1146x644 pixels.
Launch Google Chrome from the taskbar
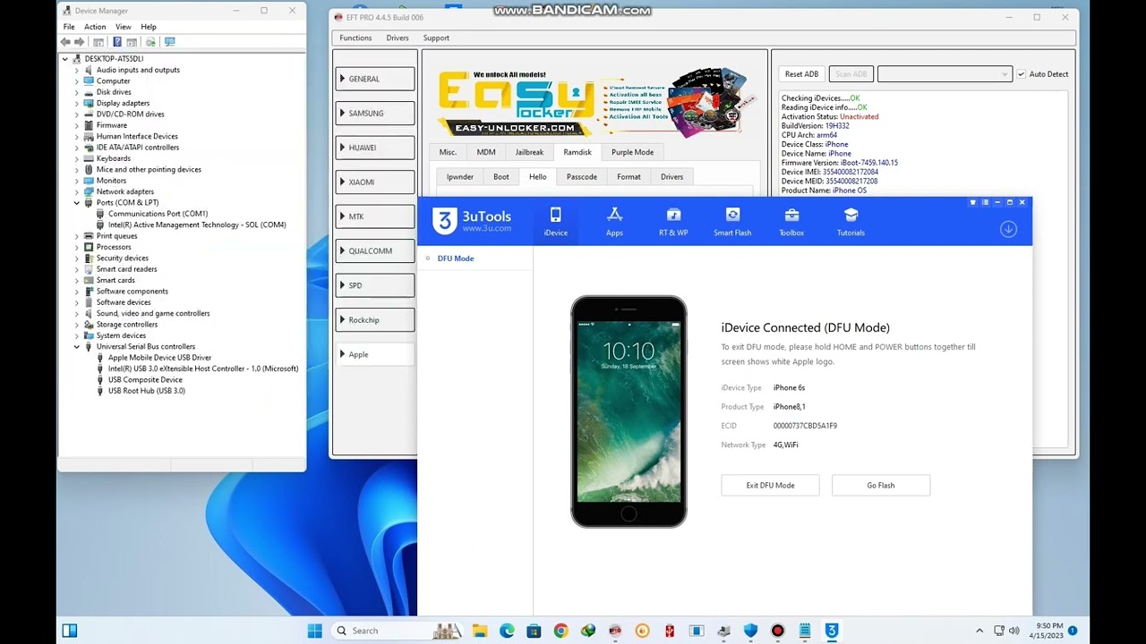[x=560, y=631]
